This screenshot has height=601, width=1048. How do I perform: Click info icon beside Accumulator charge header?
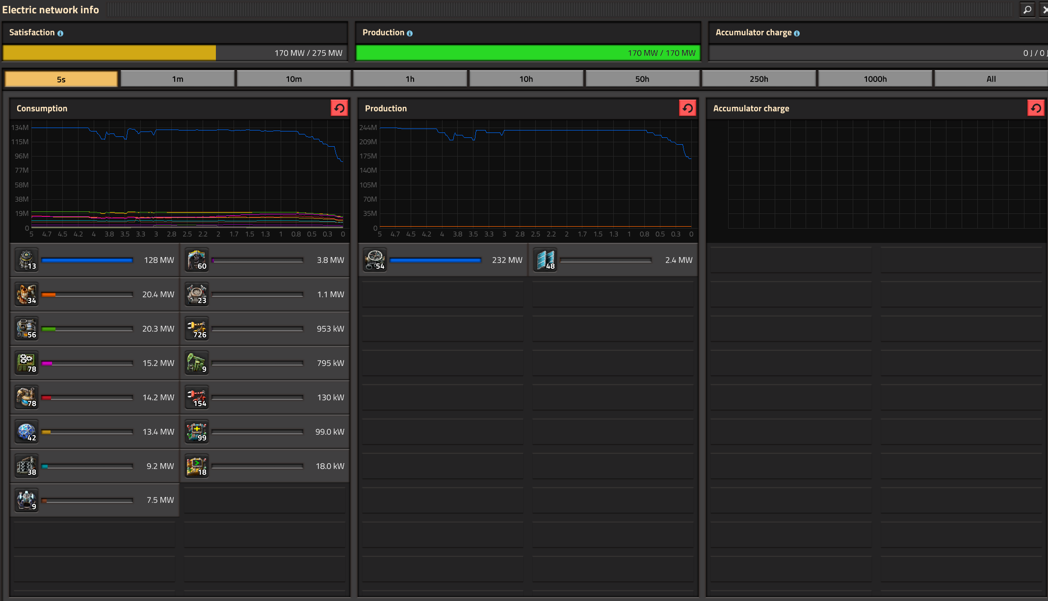click(797, 33)
